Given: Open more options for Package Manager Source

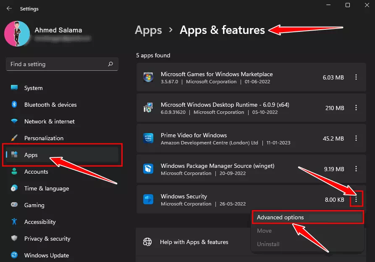Looking at the screenshot, I should 356,169.
